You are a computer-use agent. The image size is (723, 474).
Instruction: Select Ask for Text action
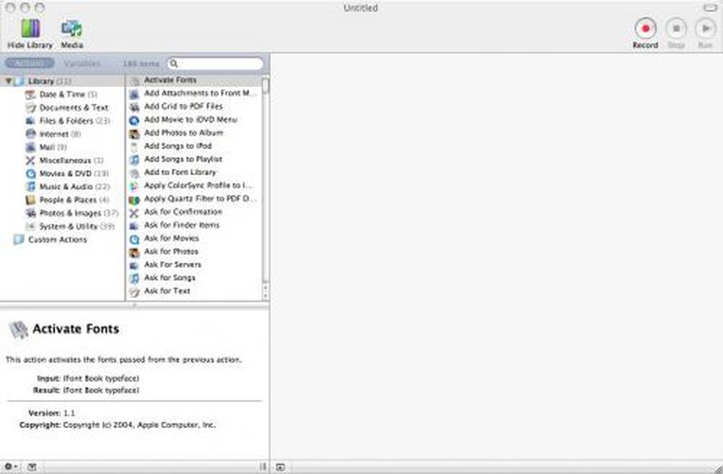pos(193,291)
